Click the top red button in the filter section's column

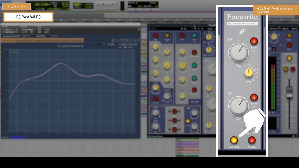175,111
